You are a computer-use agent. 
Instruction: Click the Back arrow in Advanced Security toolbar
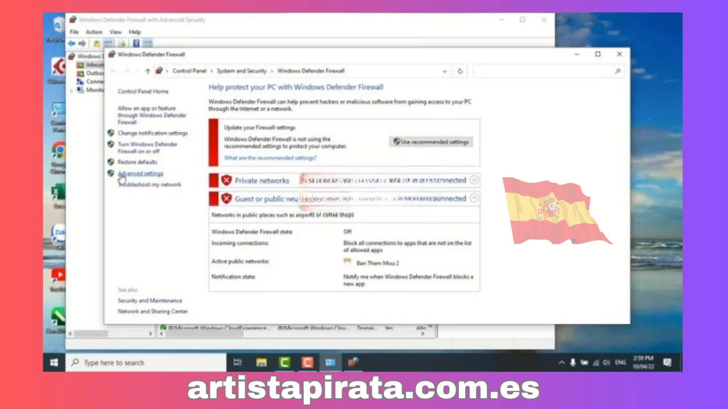[72, 43]
